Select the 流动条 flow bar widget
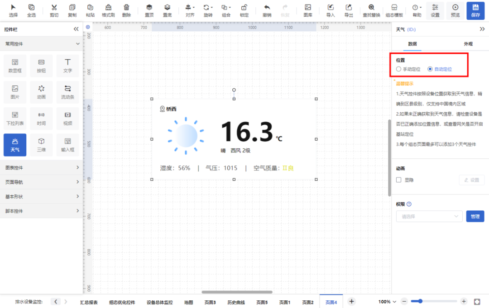 (x=67, y=92)
